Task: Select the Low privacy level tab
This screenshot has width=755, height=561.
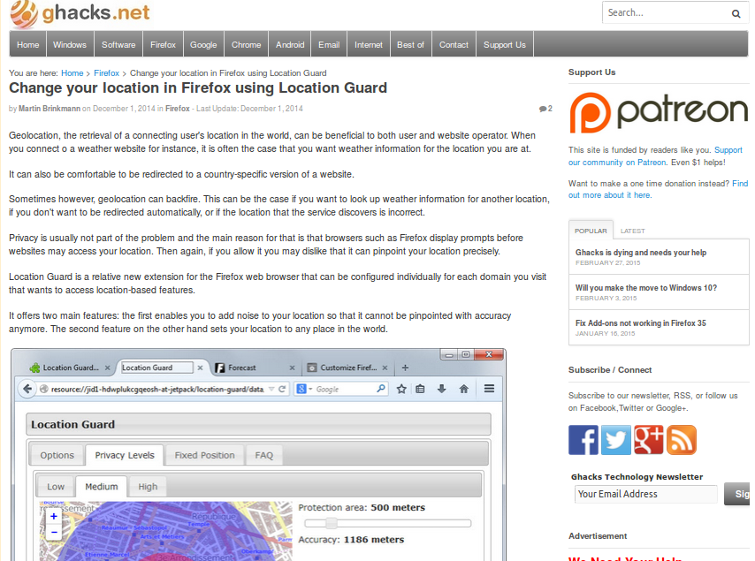Action: 56,487
